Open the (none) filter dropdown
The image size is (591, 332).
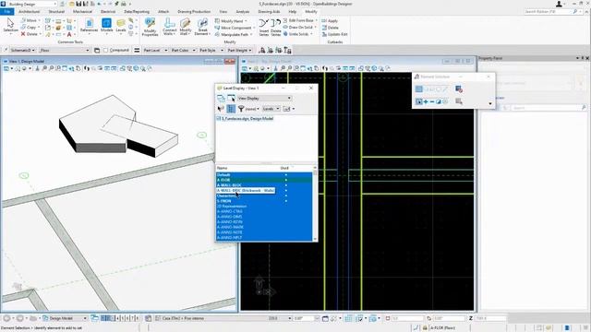point(252,109)
